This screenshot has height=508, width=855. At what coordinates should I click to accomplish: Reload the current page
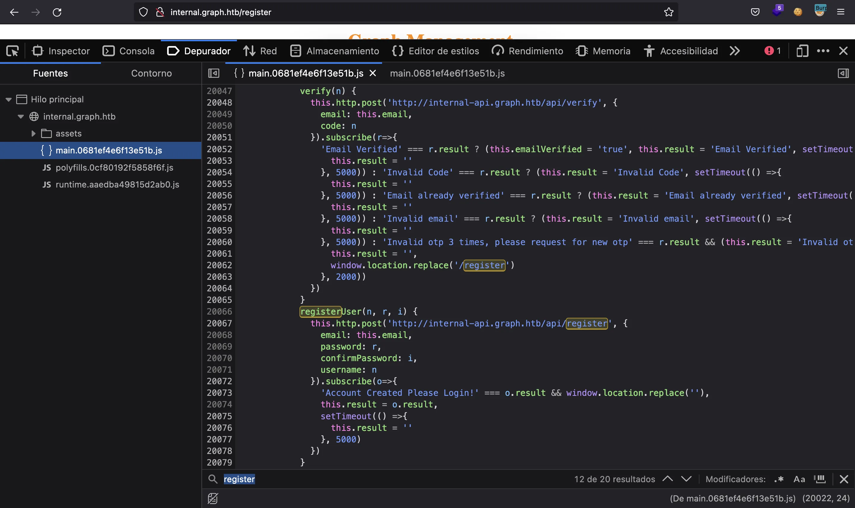pyautogui.click(x=57, y=12)
